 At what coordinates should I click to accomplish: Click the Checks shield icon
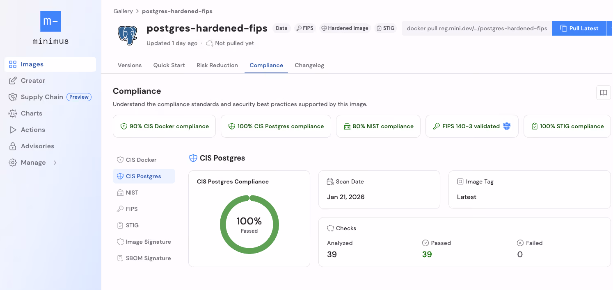pos(330,228)
